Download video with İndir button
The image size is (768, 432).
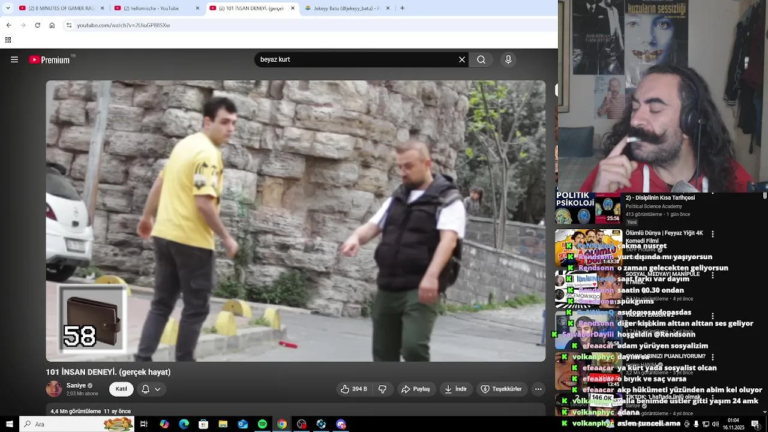pos(455,389)
